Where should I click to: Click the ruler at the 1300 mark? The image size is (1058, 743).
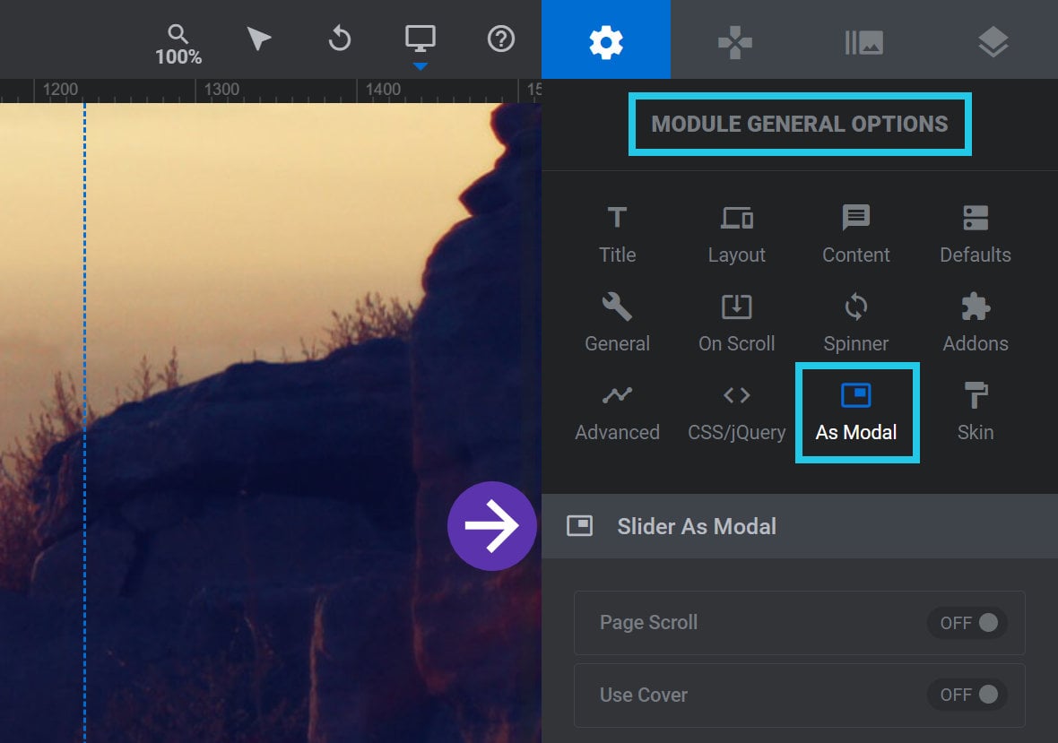[221, 90]
